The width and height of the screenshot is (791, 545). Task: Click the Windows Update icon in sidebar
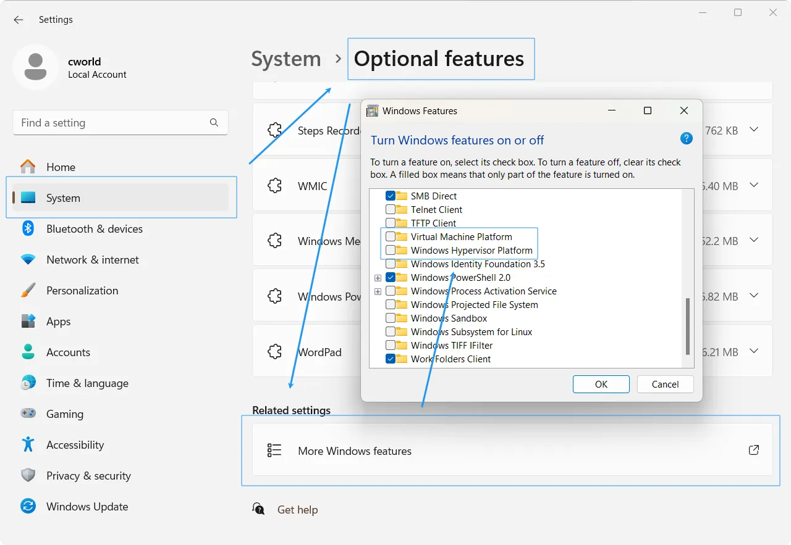coord(28,506)
